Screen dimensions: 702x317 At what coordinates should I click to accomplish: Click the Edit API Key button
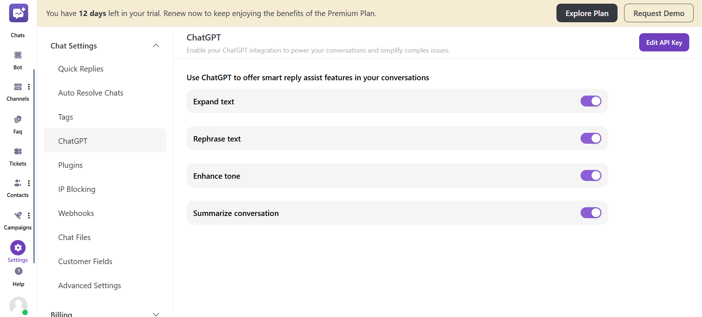tap(664, 42)
